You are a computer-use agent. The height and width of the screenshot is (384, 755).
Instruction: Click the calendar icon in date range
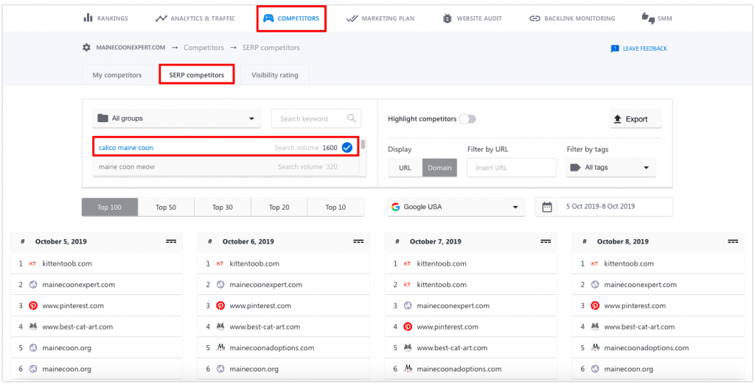coord(547,207)
